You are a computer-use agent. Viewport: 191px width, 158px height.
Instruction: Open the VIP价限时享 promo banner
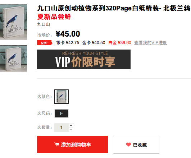coord(84,59)
